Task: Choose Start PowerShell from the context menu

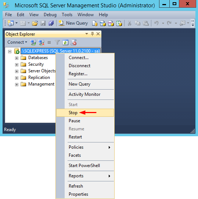Action: click(85, 166)
